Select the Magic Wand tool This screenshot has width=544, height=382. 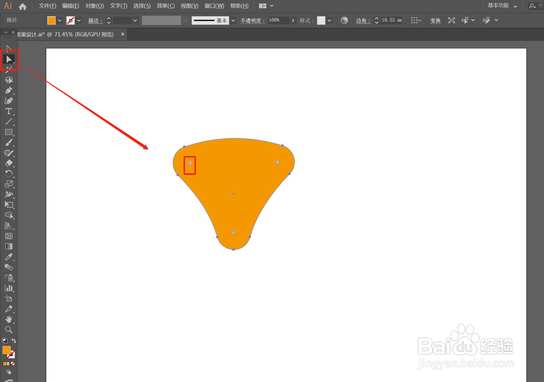point(9,69)
